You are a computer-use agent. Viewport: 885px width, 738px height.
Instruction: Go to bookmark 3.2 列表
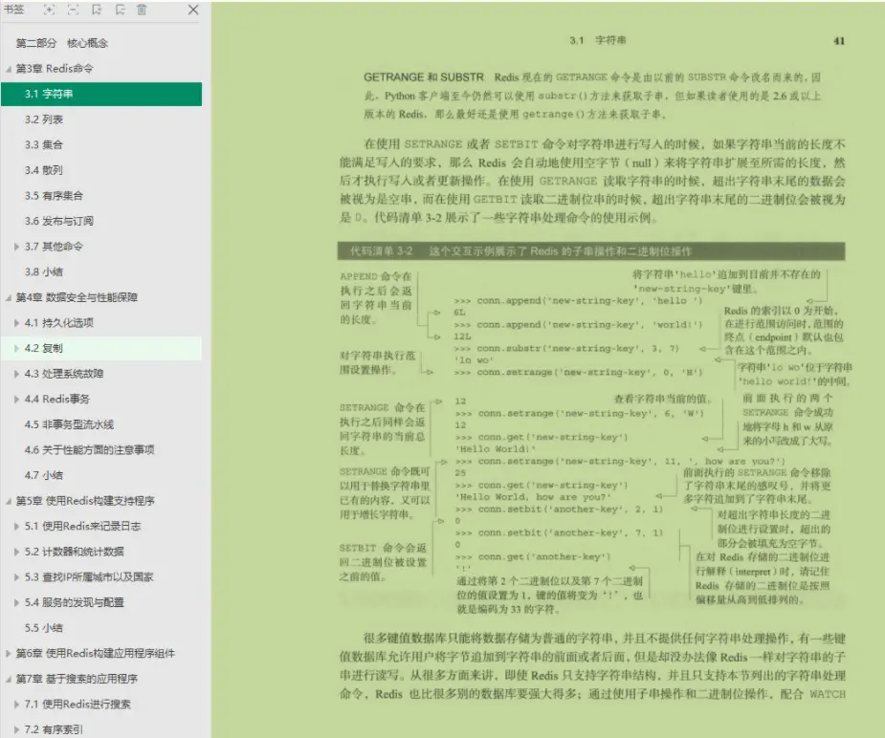44,119
